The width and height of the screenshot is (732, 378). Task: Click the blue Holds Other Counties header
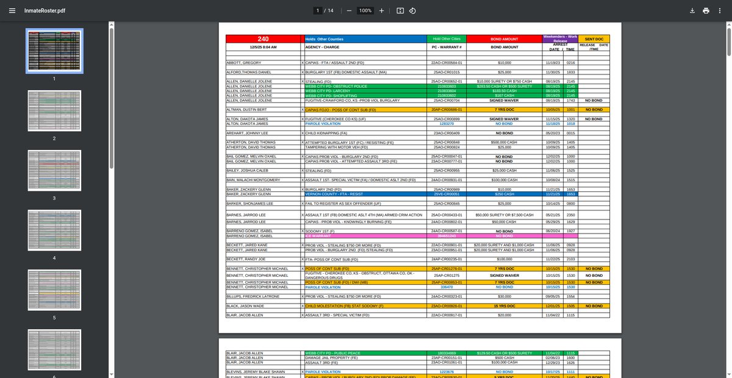pos(365,39)
